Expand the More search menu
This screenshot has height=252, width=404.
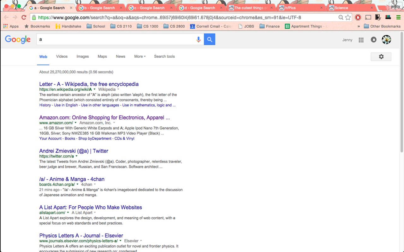coord(140,57)
